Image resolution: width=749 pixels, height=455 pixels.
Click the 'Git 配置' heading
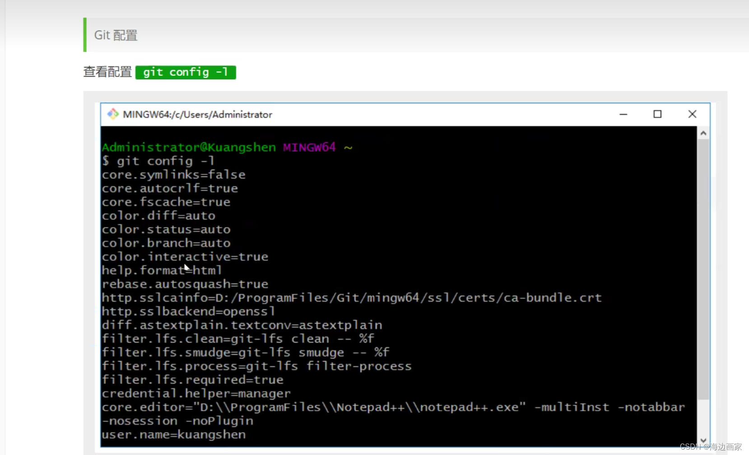tap(116, 35)
